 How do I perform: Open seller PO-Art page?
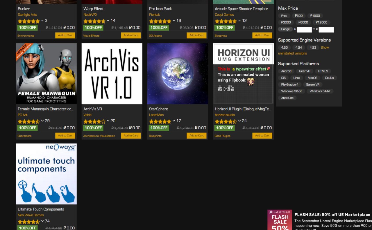[x=23, y=115]
